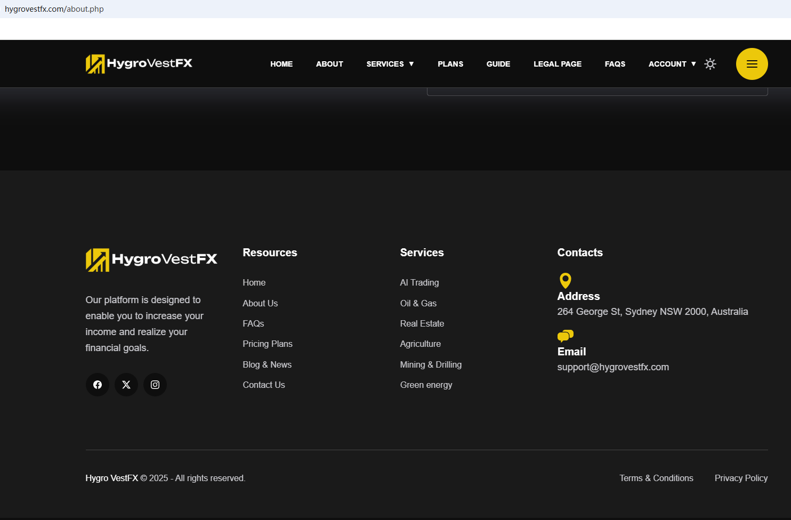Click the yellow location pin icon

pos(565,280)
